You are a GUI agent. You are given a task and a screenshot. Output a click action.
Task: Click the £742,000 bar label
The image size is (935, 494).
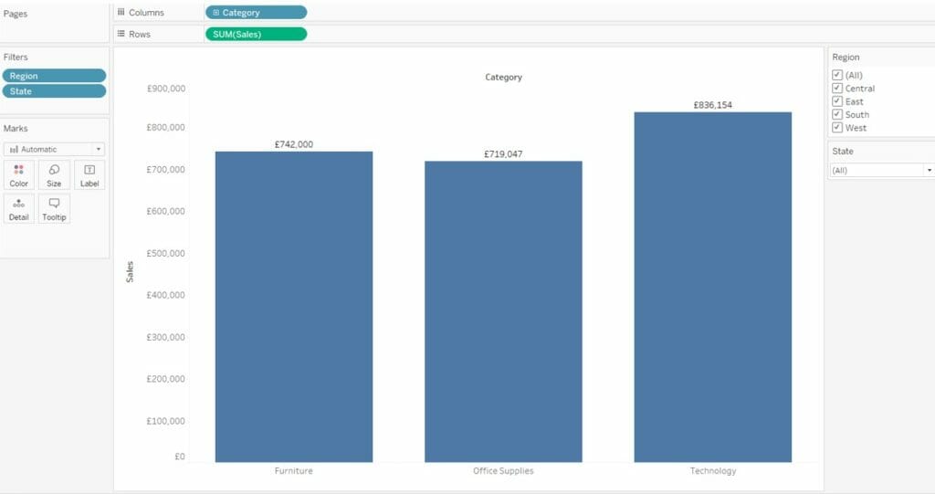pos(294,144)
